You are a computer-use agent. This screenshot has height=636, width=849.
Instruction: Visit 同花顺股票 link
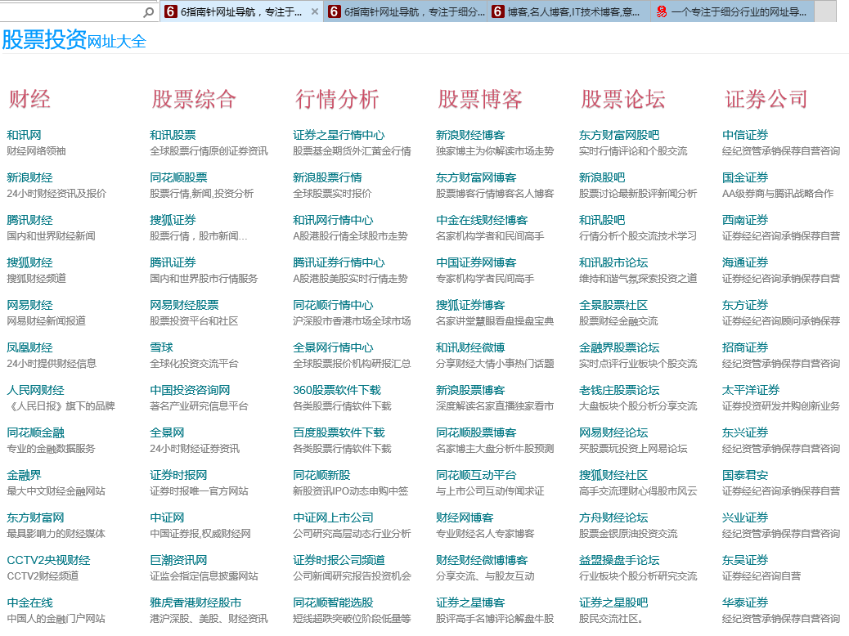[178, 177]
